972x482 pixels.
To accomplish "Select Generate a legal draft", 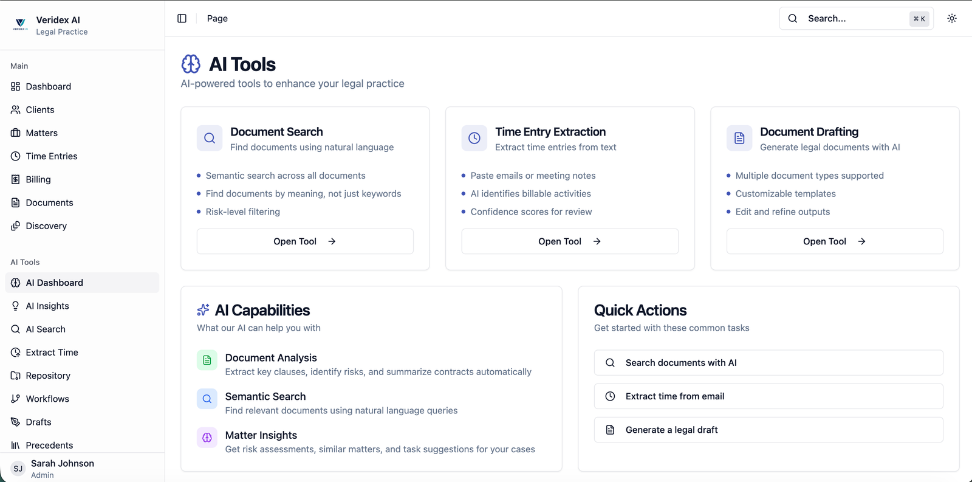I will [x=768, y=430].
